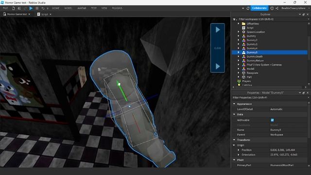
Task: Collapse the ribbon using the chevron arrow
Action: point(243,8)
